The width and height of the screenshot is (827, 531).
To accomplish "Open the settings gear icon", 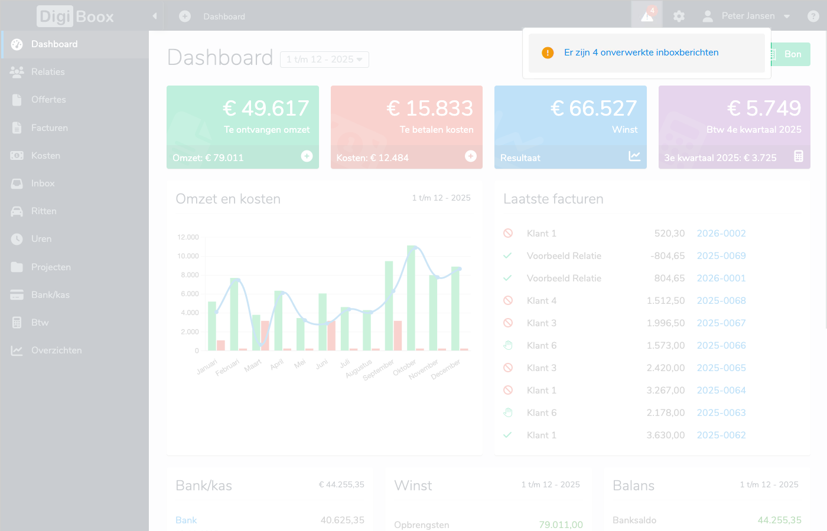I will point(679,17).
